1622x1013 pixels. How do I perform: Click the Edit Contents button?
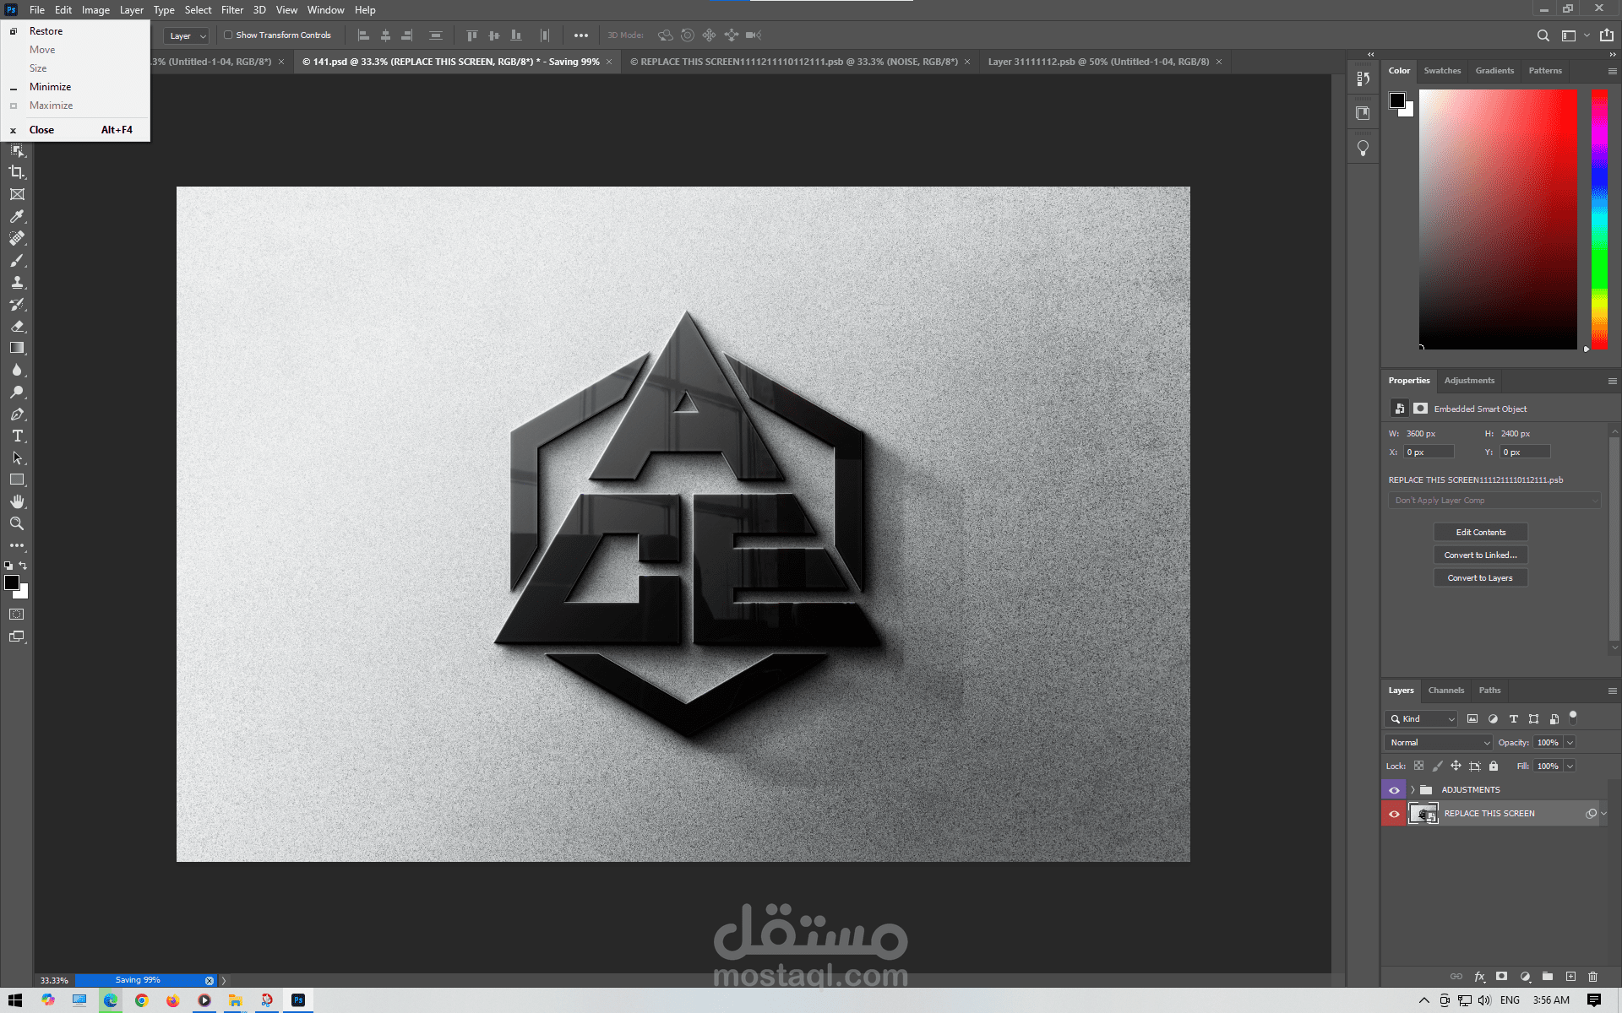(1480, 533)
